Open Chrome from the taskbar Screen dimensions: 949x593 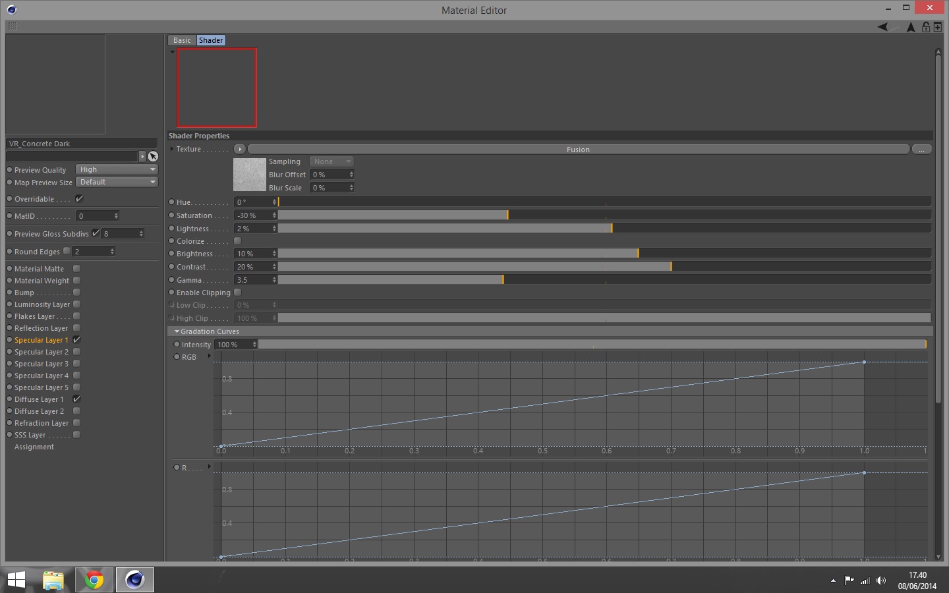94,580
